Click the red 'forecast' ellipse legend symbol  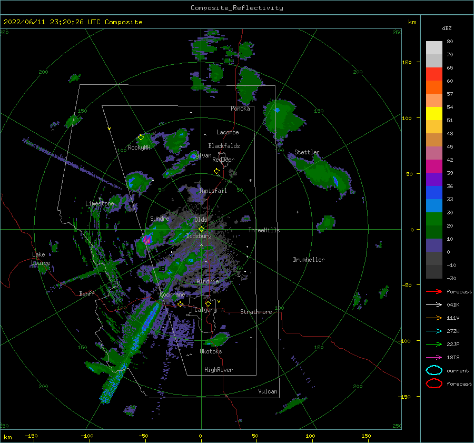(434, 383)
